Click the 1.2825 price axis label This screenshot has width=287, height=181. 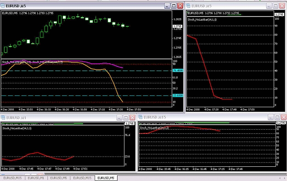[178, 19]
